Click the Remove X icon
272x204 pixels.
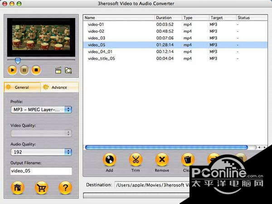[162, 160]
